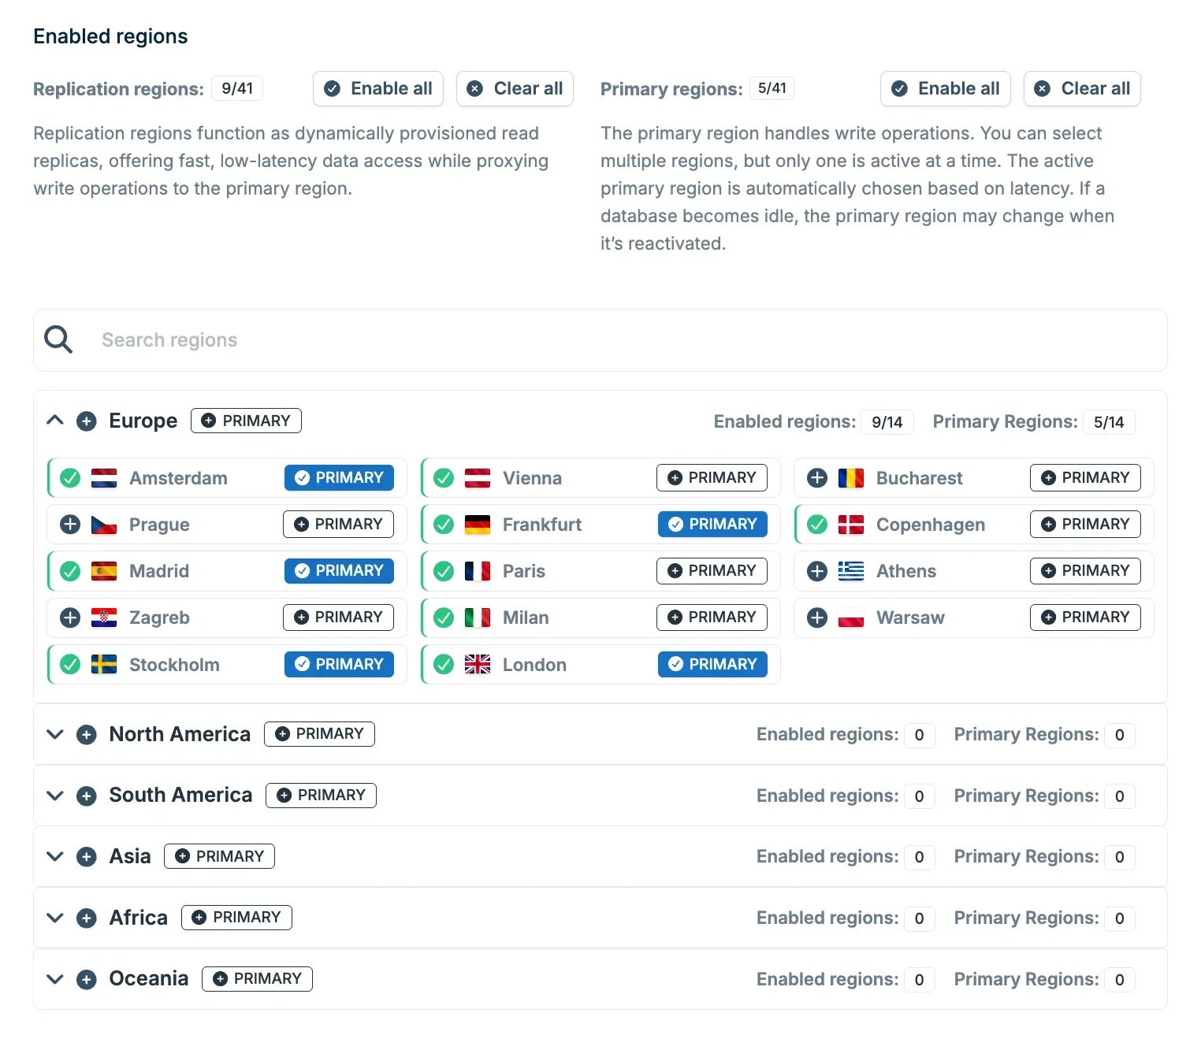Click the plus icon beside Bucharest

click(817, 478)
